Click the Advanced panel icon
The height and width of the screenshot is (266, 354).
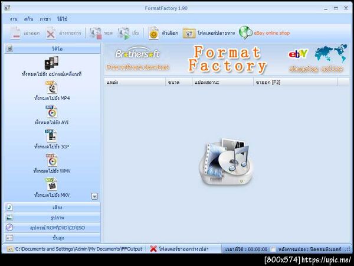[x=9, y=238]
